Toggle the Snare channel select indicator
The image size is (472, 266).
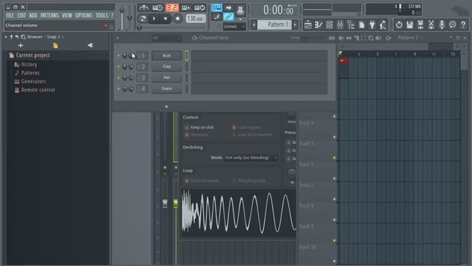click(187, 89)
